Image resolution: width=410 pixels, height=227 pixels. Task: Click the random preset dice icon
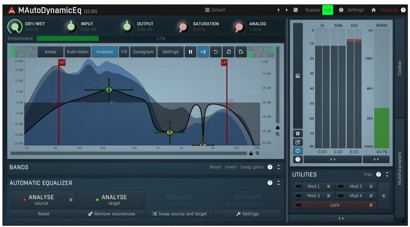(296, 10)
